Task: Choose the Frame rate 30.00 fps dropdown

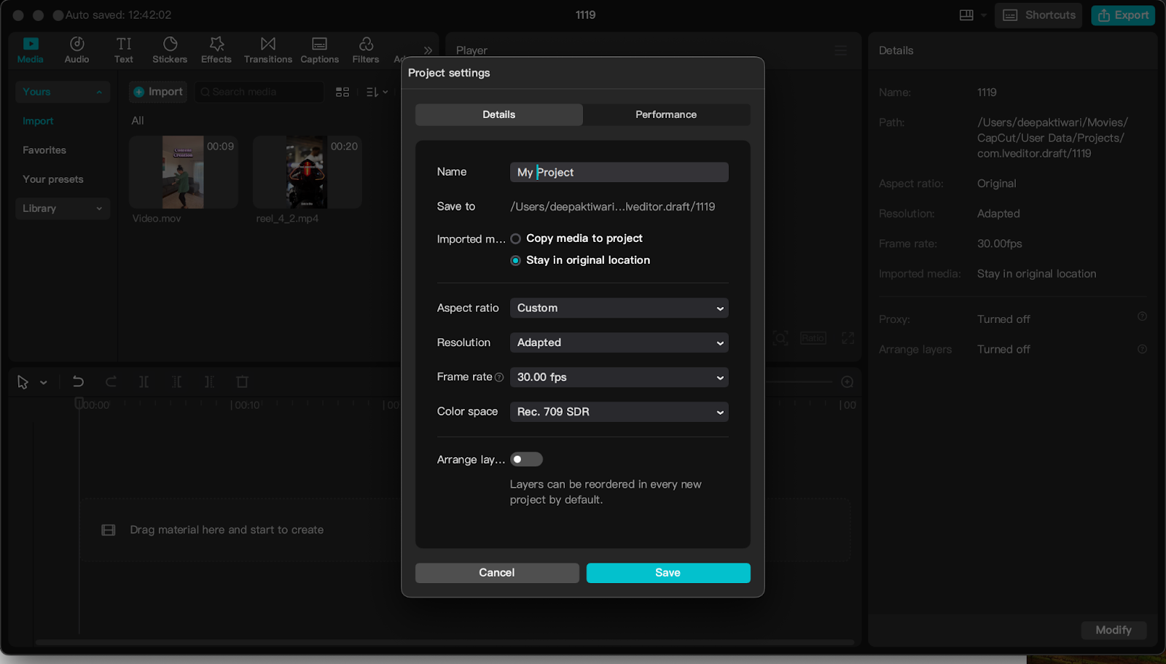Action: [619, 378]
